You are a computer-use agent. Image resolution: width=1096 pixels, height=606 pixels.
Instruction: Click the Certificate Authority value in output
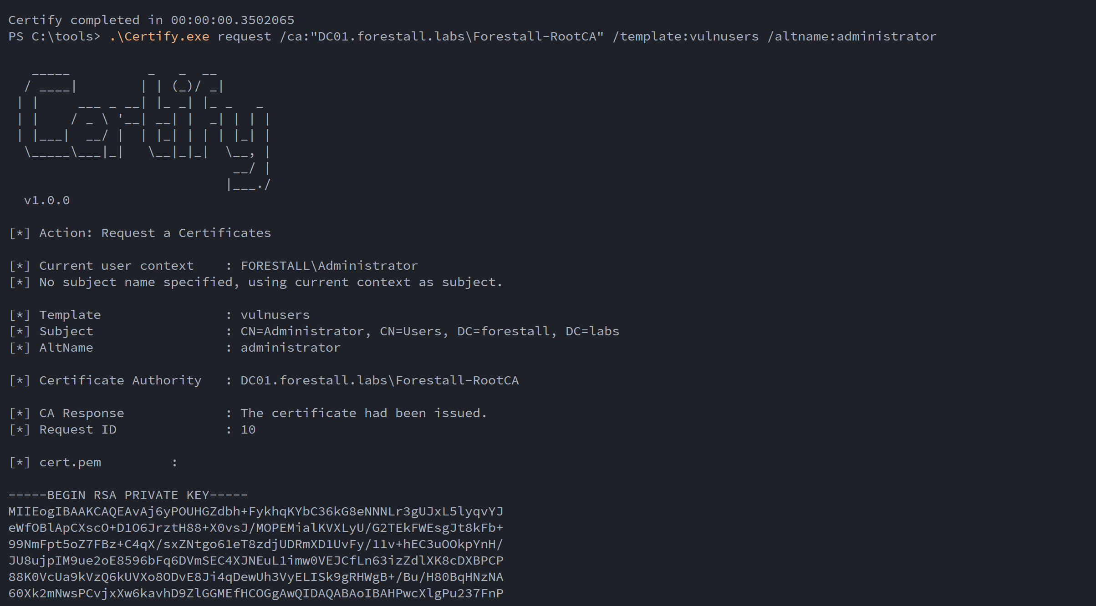(379, 380)
